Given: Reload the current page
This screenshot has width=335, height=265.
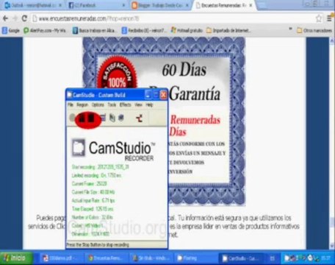Looking at the screenshot, I should 24,18.
